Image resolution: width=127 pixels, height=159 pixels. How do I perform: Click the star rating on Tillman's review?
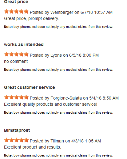click(x=16, y=140)
